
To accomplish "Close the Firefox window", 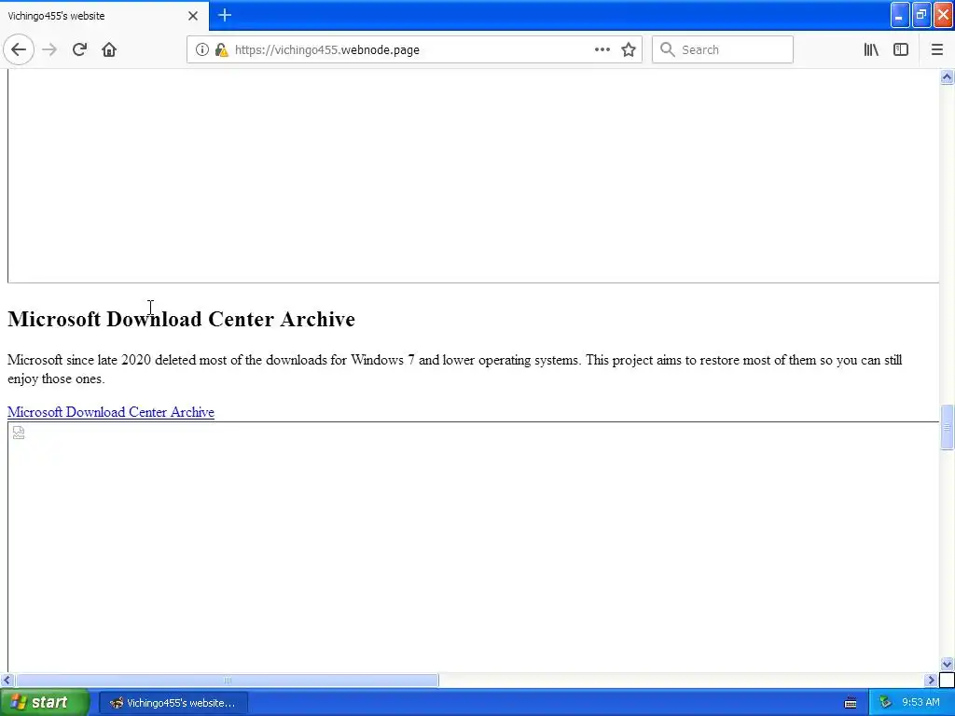I will pos(944,15).
